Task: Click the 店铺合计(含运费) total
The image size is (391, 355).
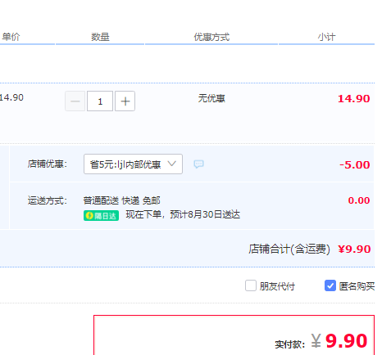Action: click(x=289, y=249)
